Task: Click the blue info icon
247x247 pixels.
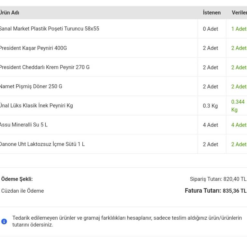Action: coord(4,221)
